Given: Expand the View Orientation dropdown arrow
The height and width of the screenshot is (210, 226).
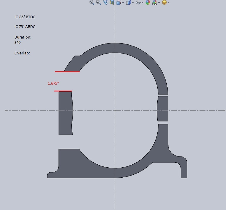Looking at the screenshot, I should [x=123, y=3].
